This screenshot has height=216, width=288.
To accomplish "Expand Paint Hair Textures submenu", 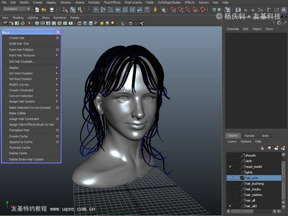I will point(57,55).
